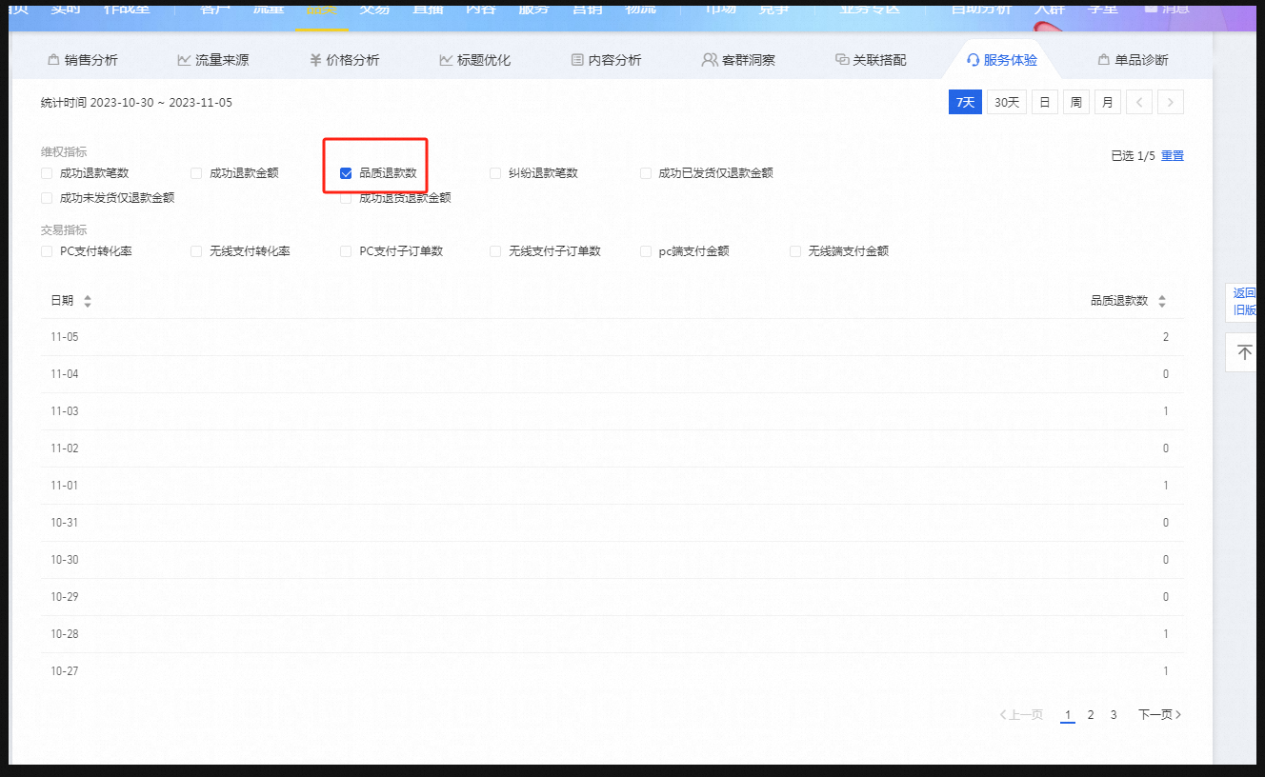Image resolution: width=1265 pixels, height=777 pixels.
Task: Click the 维权指标 section label
Action: point(64,152)
